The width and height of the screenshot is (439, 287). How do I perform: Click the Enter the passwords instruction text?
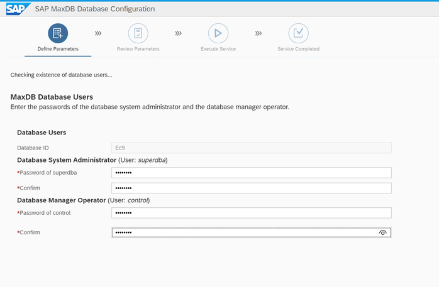150,107
